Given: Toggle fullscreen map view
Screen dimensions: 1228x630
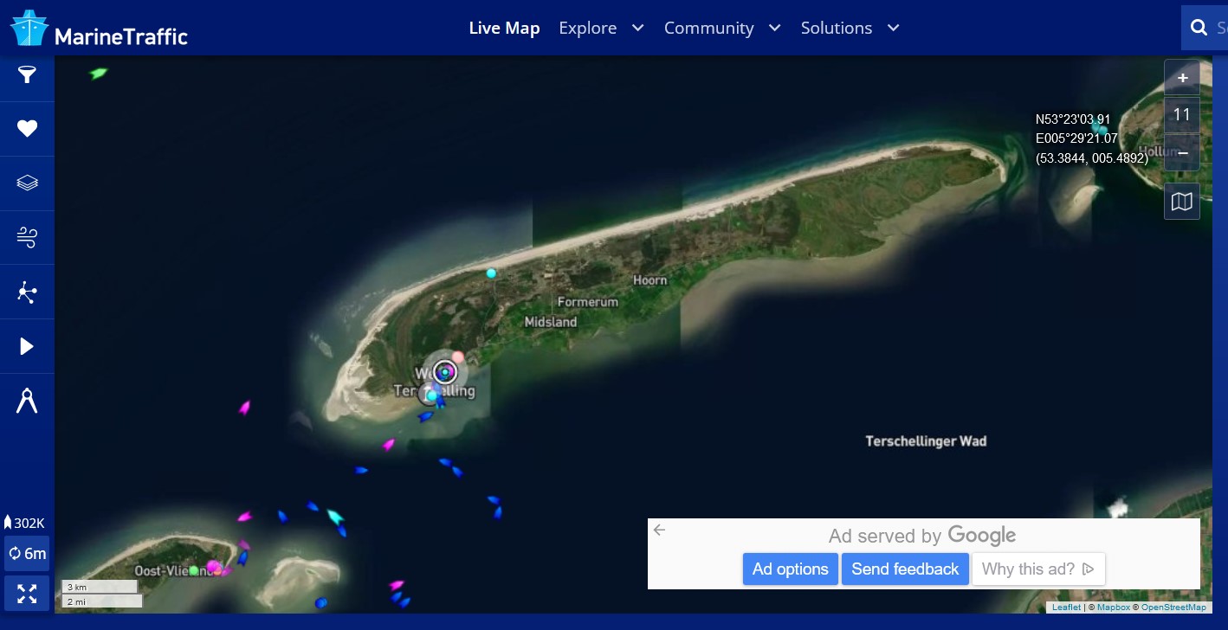Looking at the screenshot, I should (x=27, y=594).
